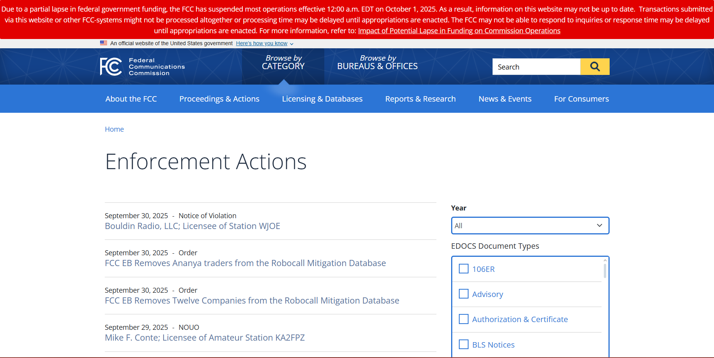
Task: Open Ananya traders Robocall removal order
Action: [x=245, y=263]
